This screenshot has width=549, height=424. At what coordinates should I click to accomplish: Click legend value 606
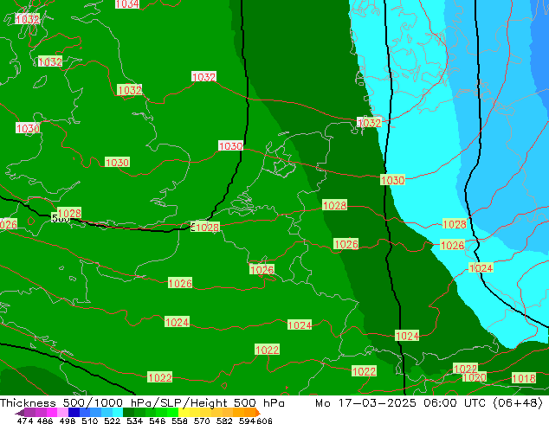click(264, 421)
